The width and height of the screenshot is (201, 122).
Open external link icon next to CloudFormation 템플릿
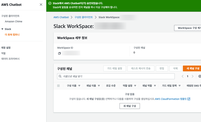189,99
